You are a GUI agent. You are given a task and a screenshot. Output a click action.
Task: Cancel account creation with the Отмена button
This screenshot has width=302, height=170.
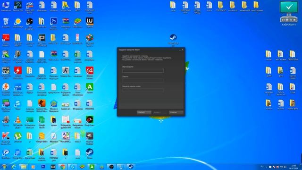click(x=176, y=112)
